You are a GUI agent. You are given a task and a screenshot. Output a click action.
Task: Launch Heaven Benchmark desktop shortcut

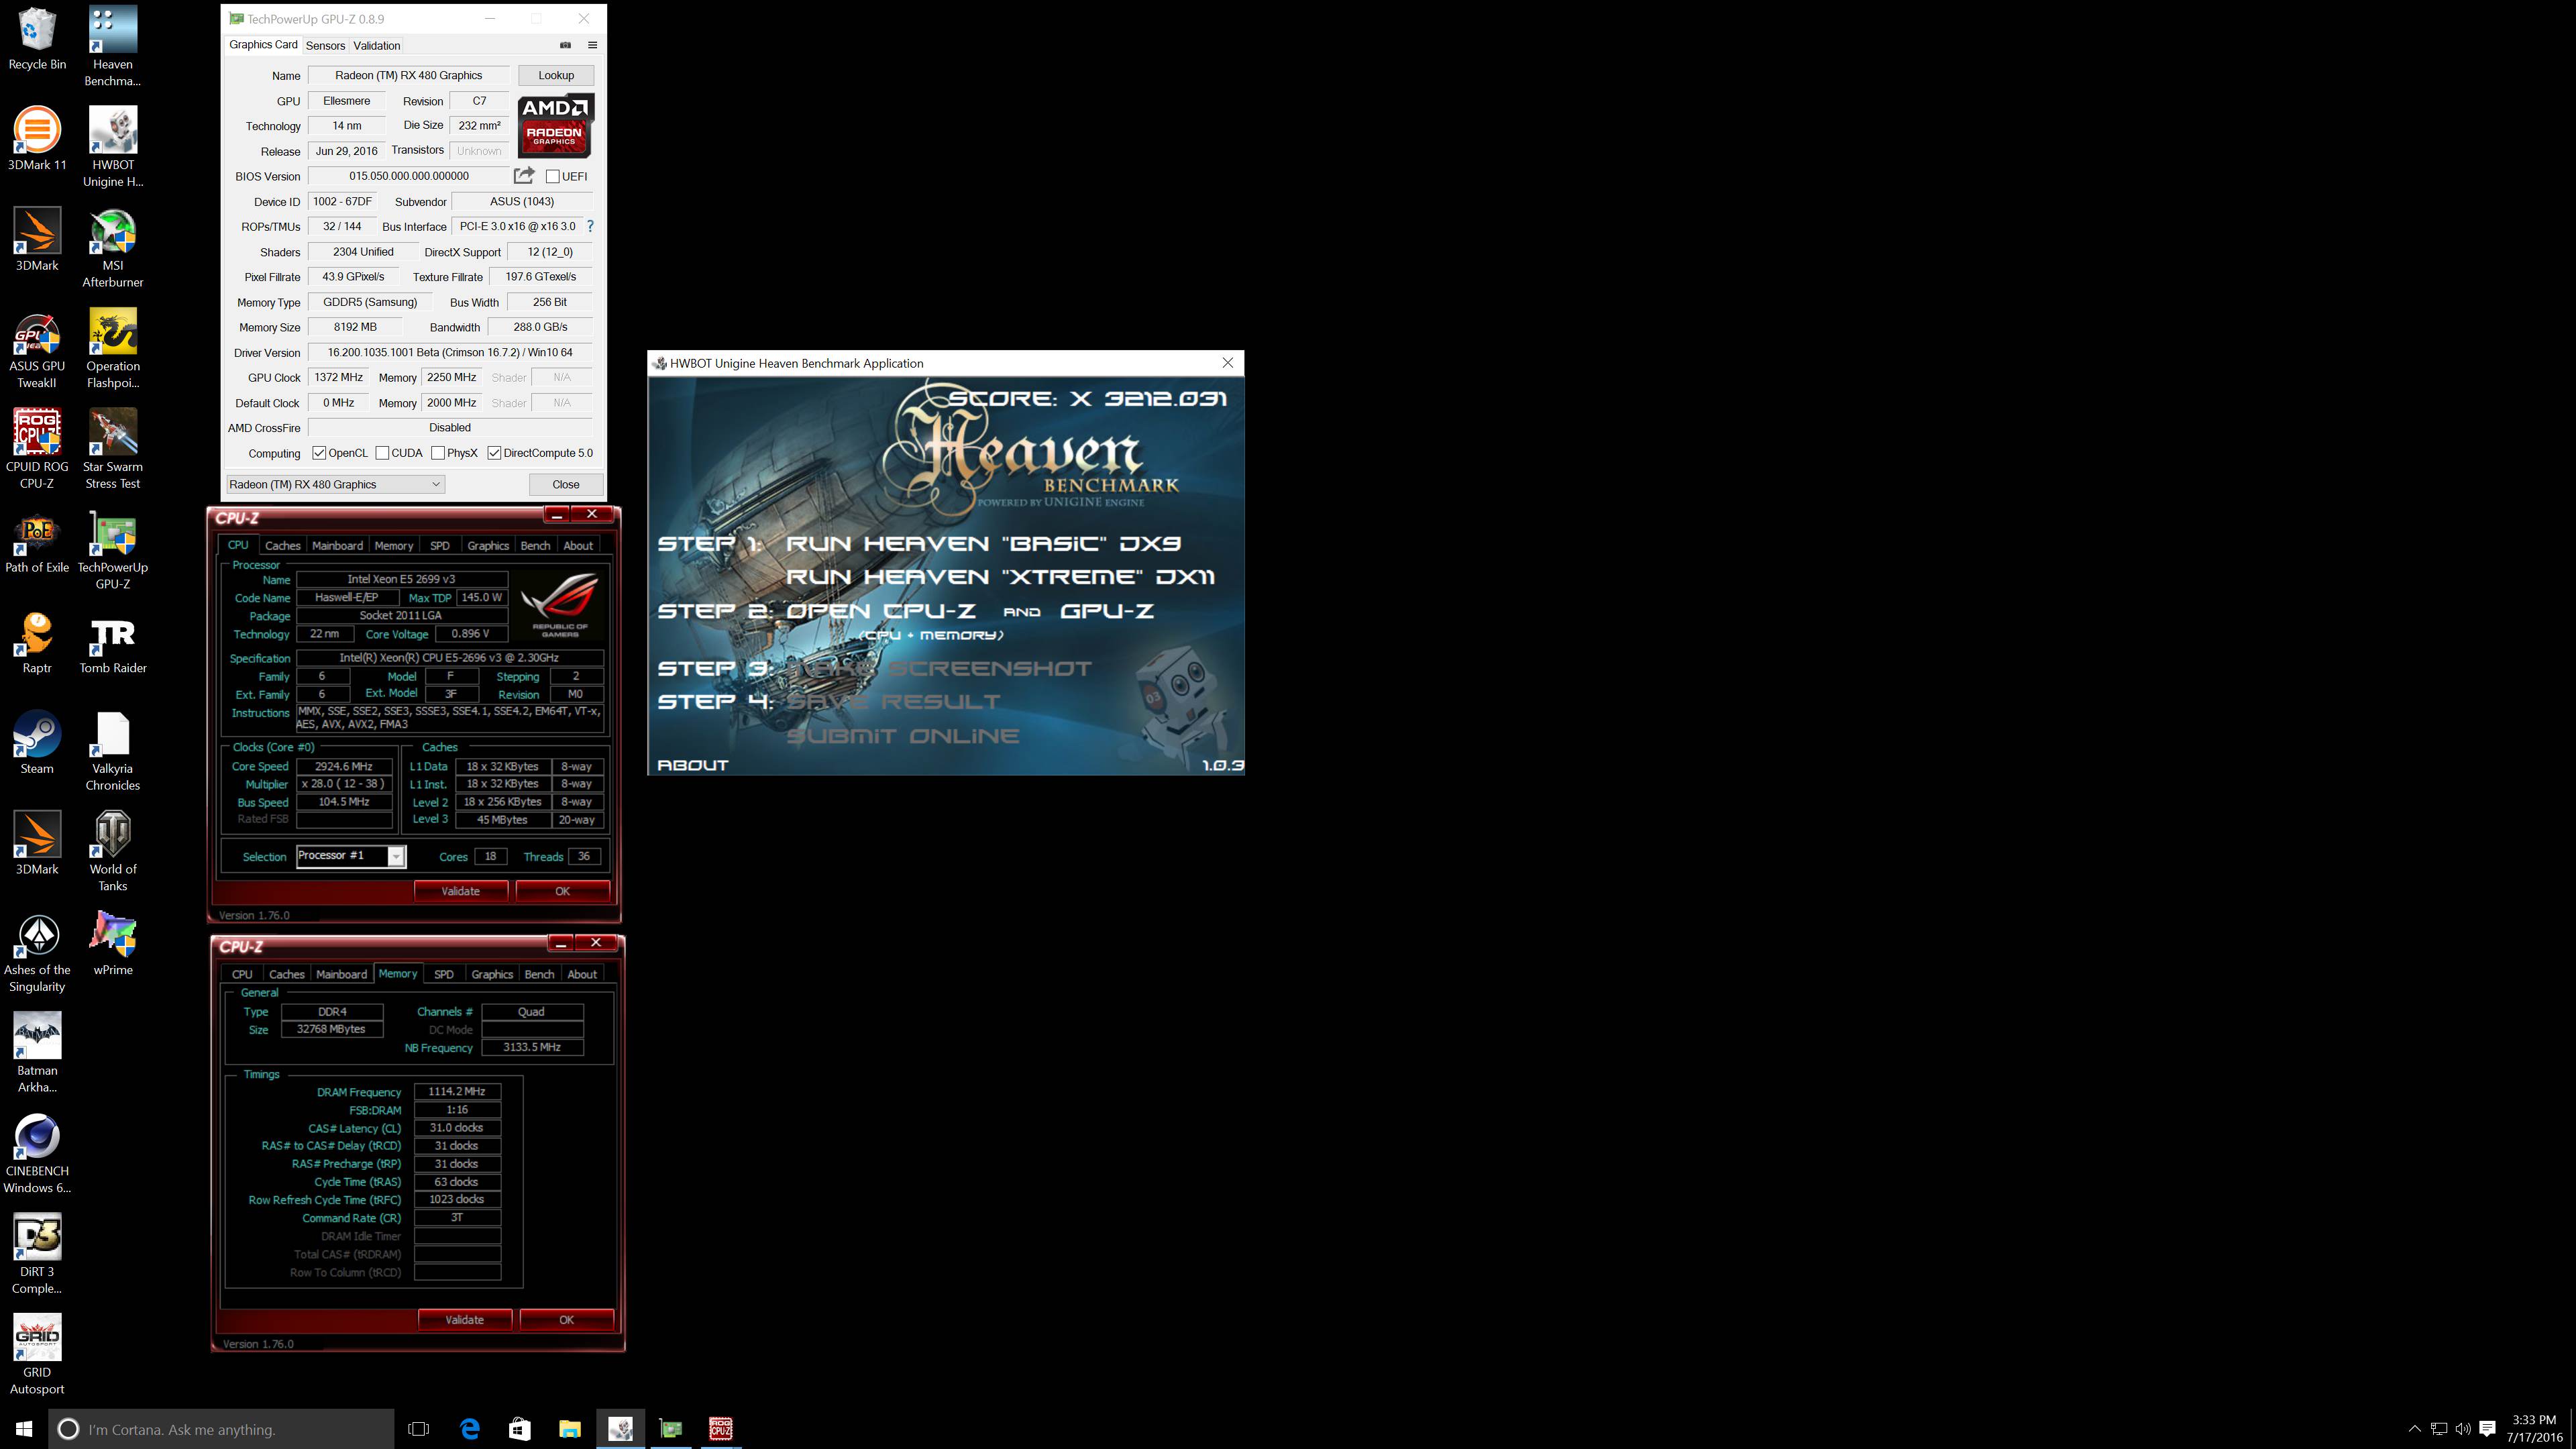tap(113, 46)
